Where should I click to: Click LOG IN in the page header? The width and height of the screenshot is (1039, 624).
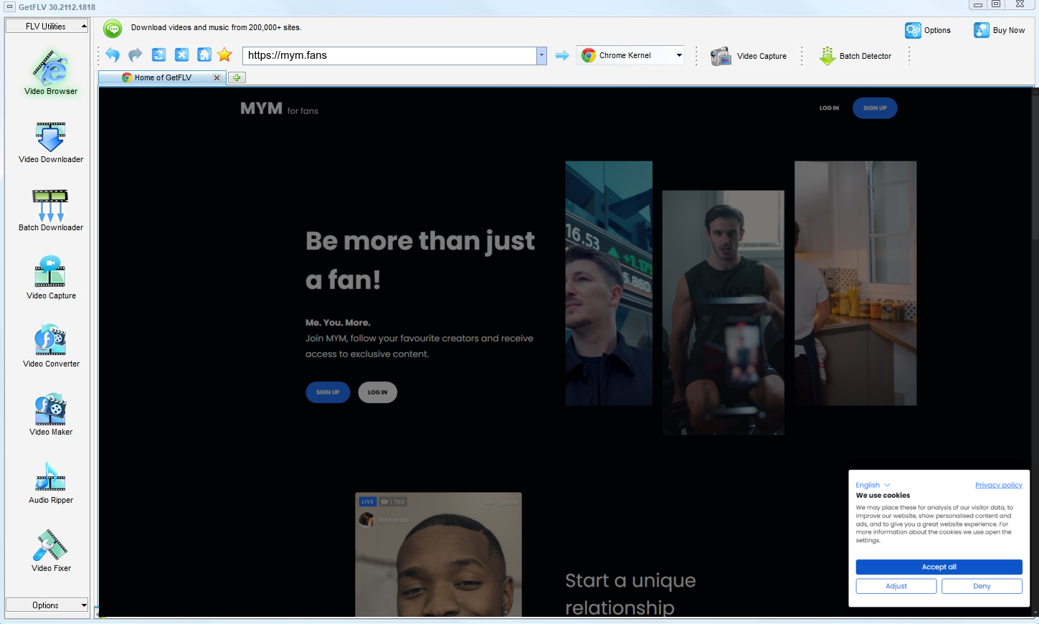tap(829, 108)
